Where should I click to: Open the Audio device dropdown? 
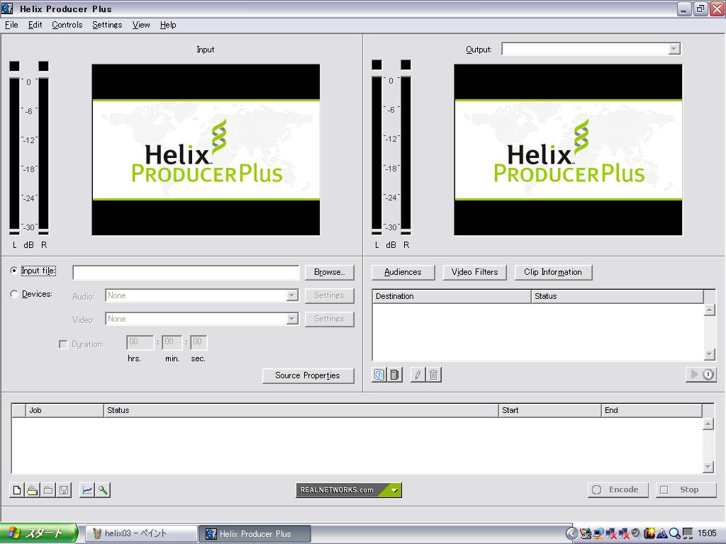click(x=291, y=295)
